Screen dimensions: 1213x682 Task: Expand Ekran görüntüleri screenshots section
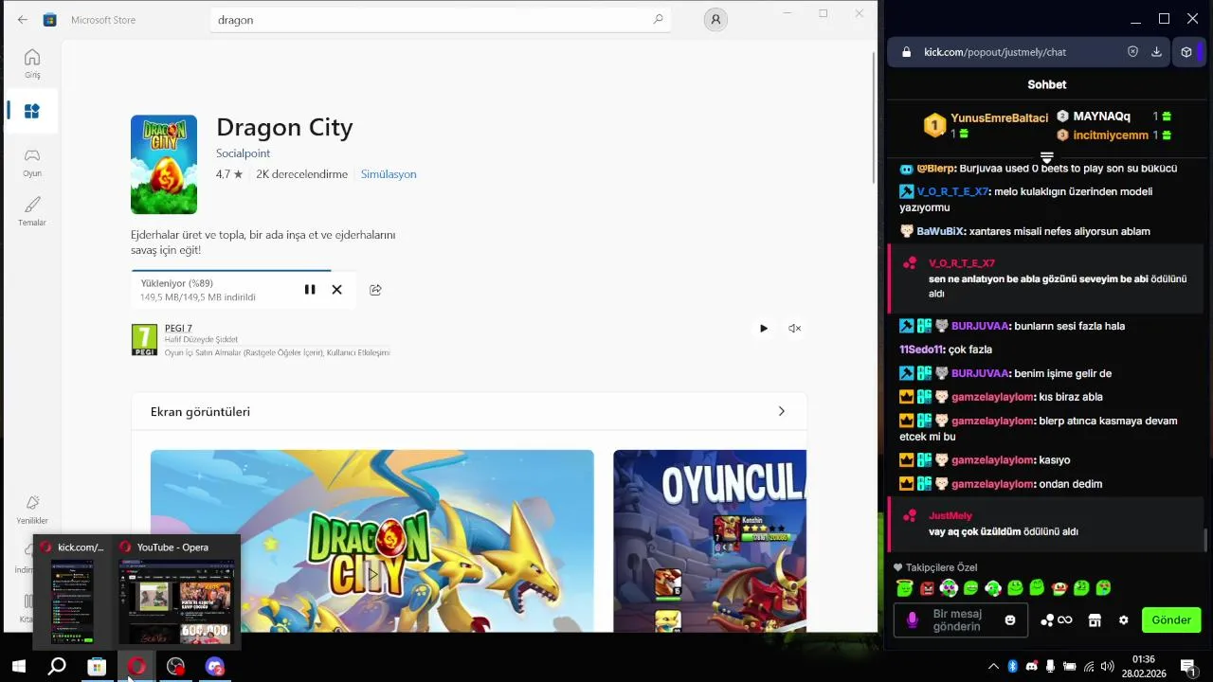pos(781,412)
